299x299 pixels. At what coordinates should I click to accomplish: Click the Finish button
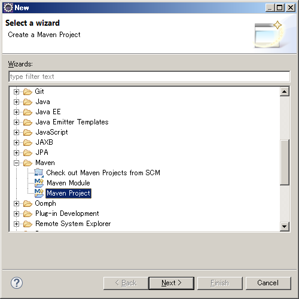pyautogui.click(x=220, y=283)
